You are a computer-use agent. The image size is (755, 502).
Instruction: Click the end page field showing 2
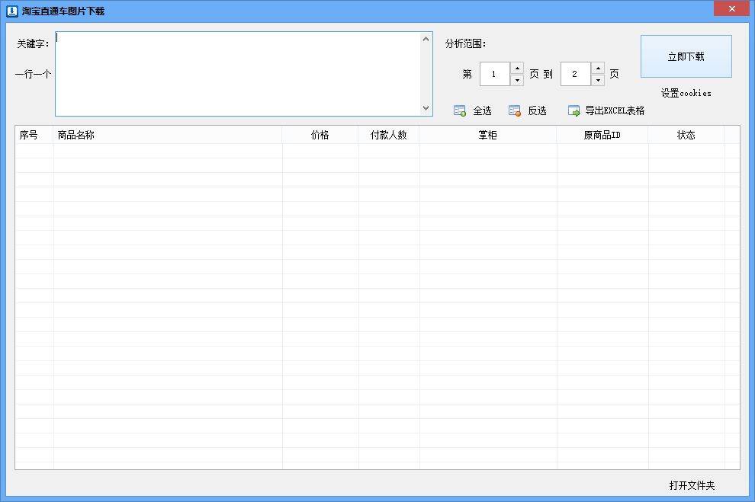pyautogui.click(x=576, y=74)
